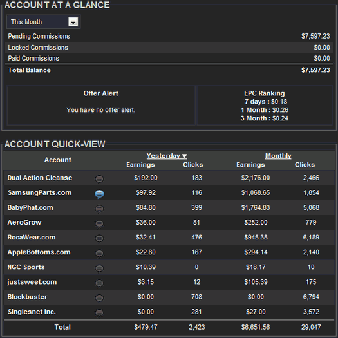Screen dimensions: 338x338
Task: Open message icon for Dual Action Cleanse
Action: (99, 179)
